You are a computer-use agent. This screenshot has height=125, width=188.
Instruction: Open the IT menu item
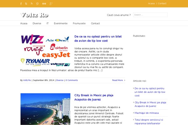(x=48, y=23)
